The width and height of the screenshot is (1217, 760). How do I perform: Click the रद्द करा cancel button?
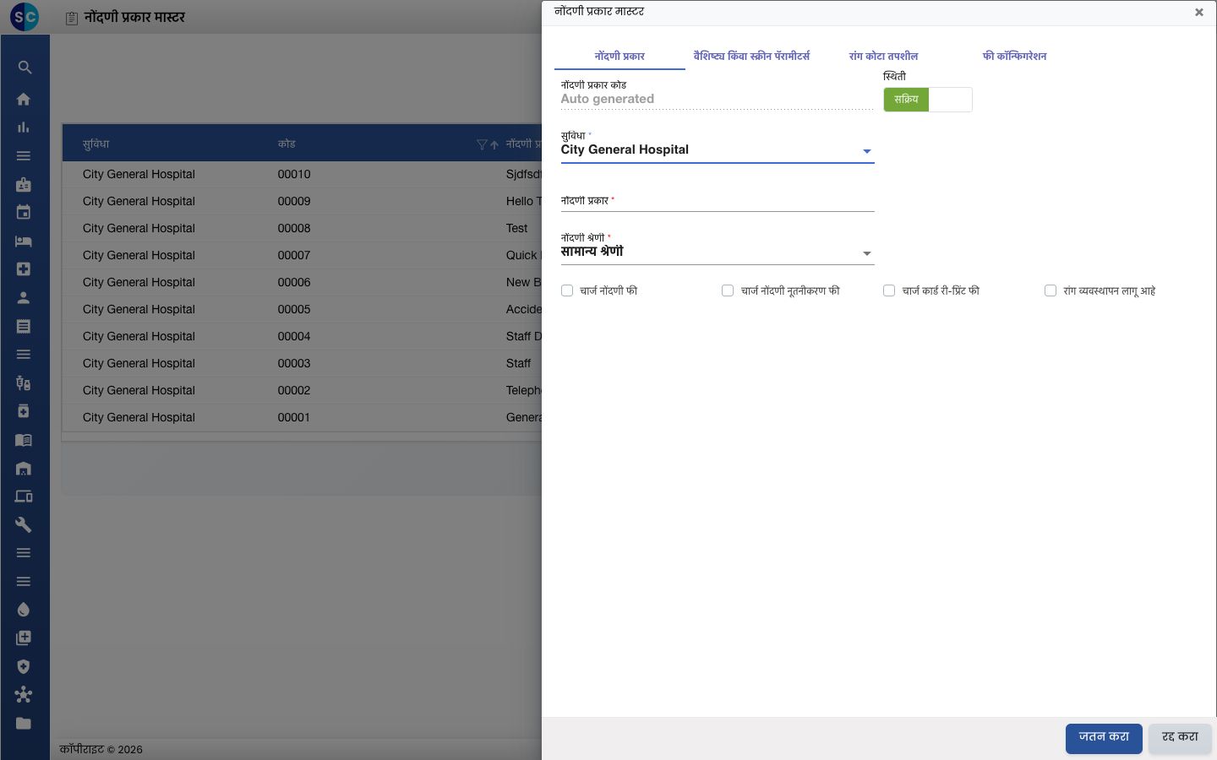[1180, 738]
